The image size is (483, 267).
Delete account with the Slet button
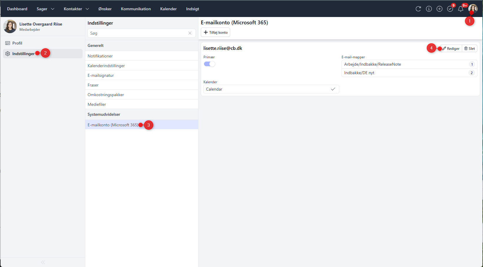[x=469, y=49]
